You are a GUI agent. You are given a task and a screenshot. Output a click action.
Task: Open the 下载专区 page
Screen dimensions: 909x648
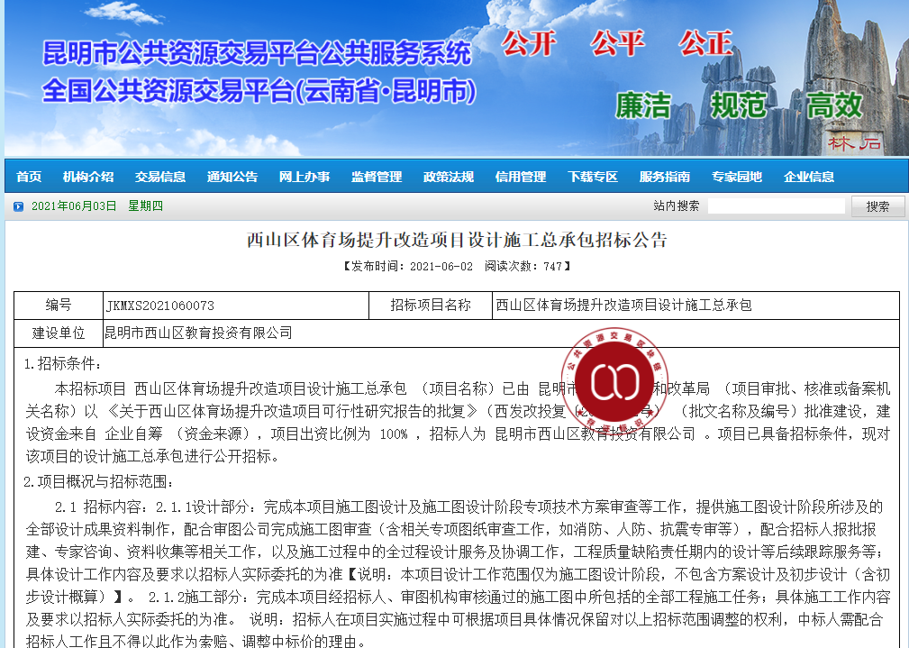click(x=593, y=177)
